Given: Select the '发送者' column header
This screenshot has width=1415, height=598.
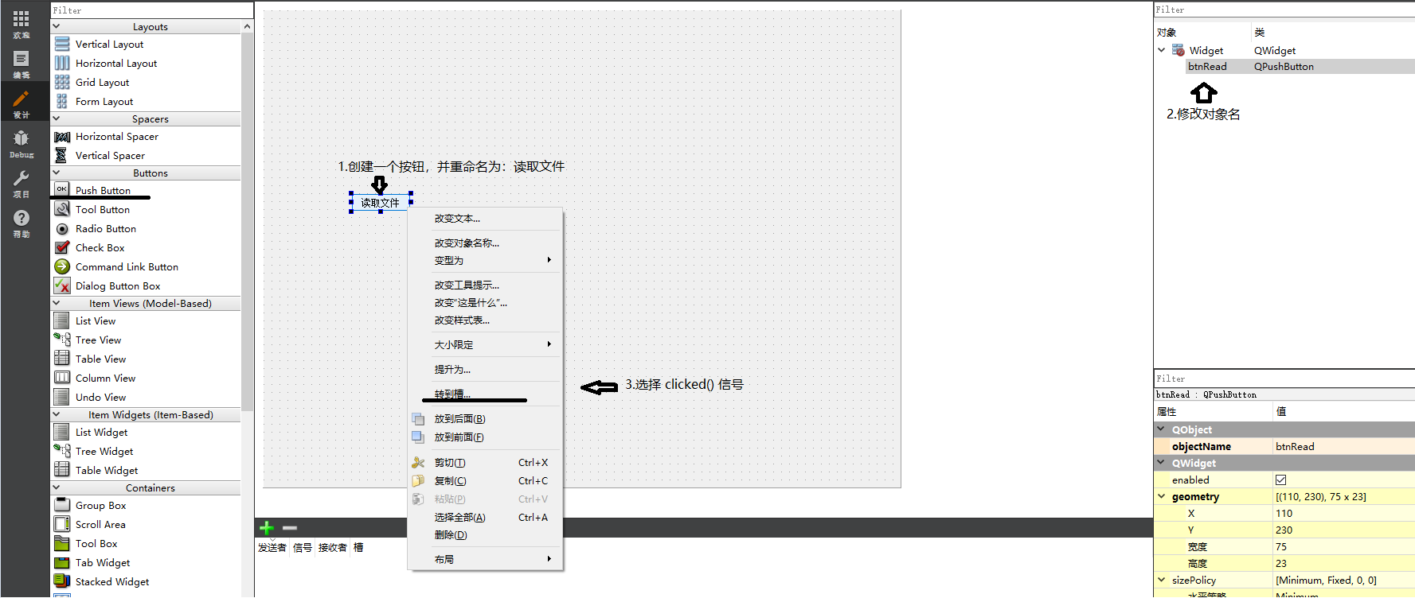Looking at the screenshot, I should 272,547.
